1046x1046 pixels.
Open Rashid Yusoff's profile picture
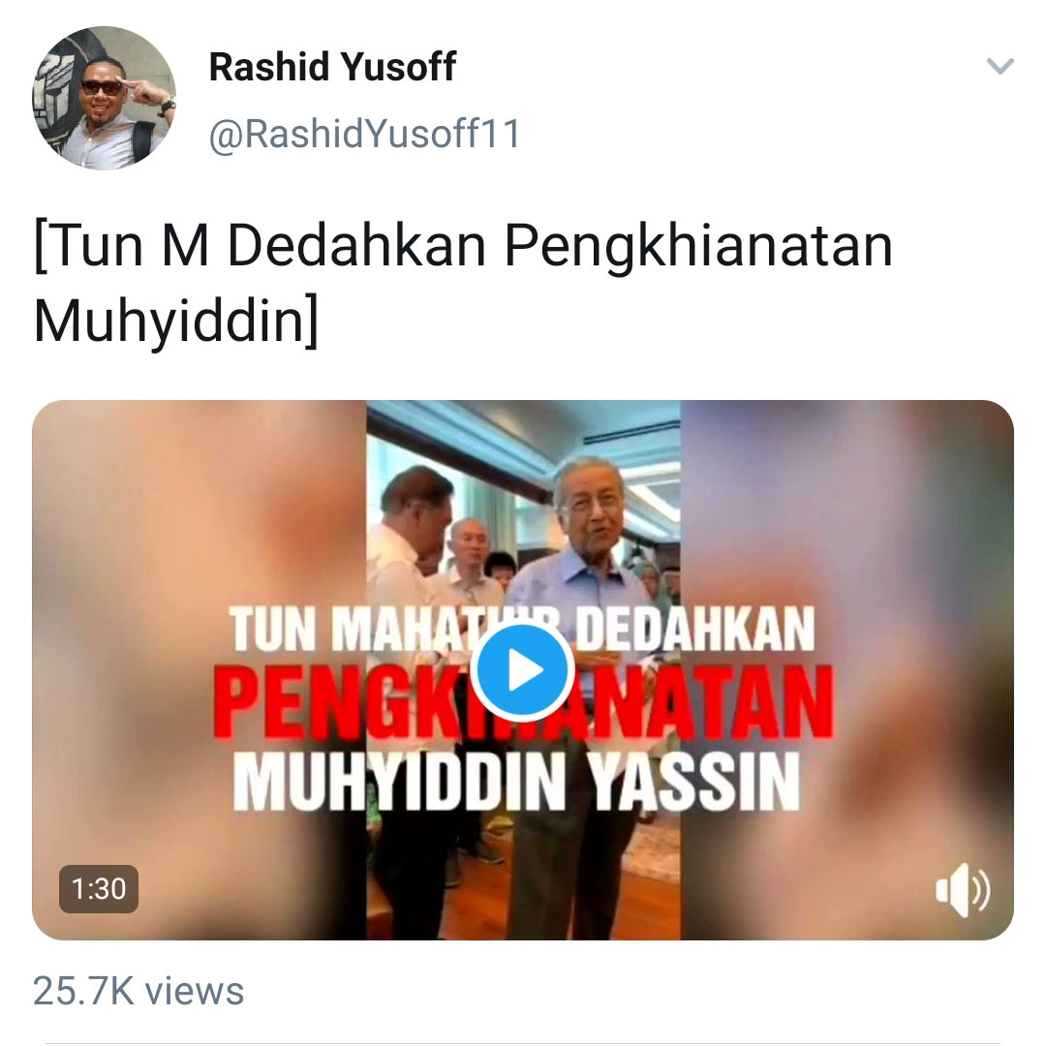104,98
